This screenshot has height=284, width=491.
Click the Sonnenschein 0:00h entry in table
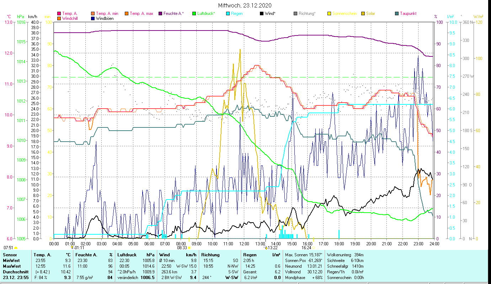point(345,278)
